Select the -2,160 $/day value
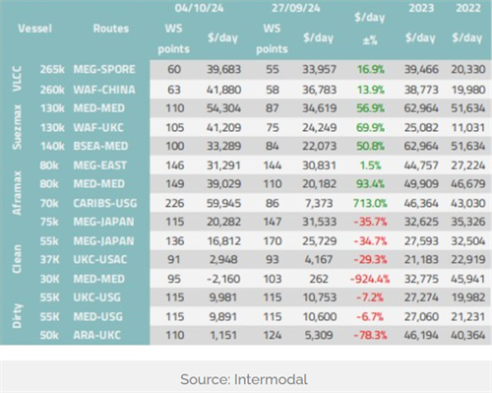The image size is (492, 393). pos(223,279)
